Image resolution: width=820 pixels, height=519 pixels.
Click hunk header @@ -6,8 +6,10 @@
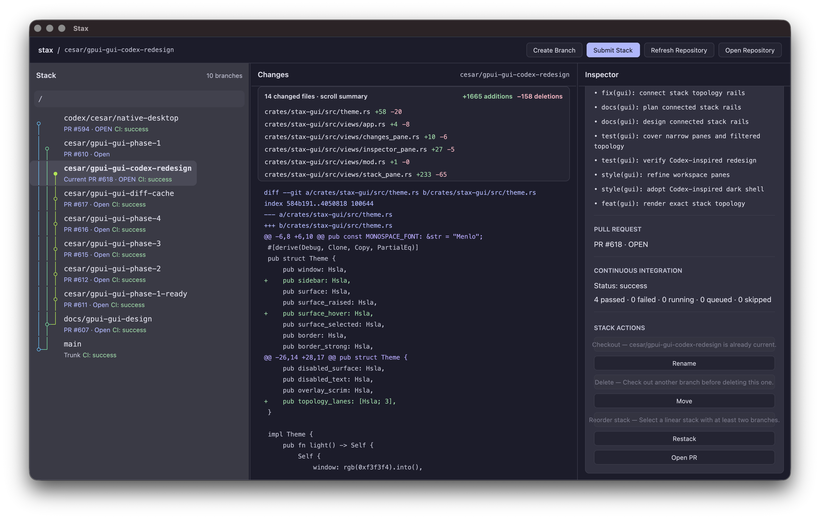[373, 237]
